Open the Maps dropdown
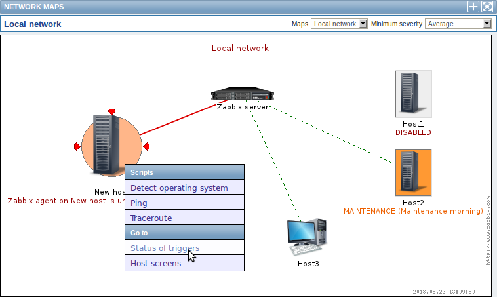The image size is (497, 297). [x=339, y=24]
